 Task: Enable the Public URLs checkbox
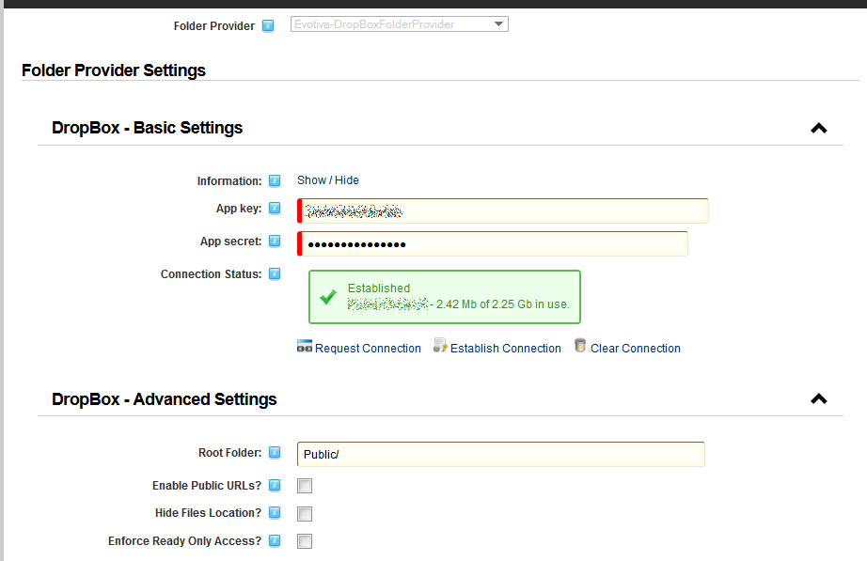305,486
